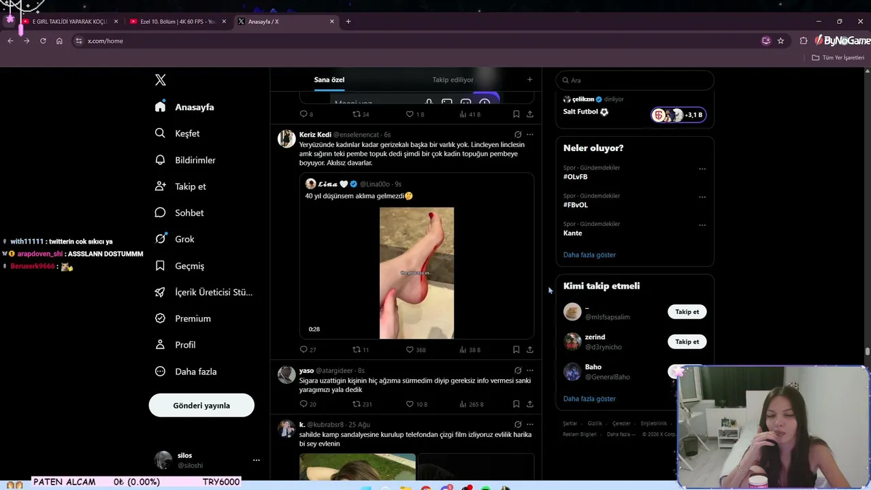Open more options for yaso's post
The width and height of the screenshot is (871, 490).
pos(530,371)
